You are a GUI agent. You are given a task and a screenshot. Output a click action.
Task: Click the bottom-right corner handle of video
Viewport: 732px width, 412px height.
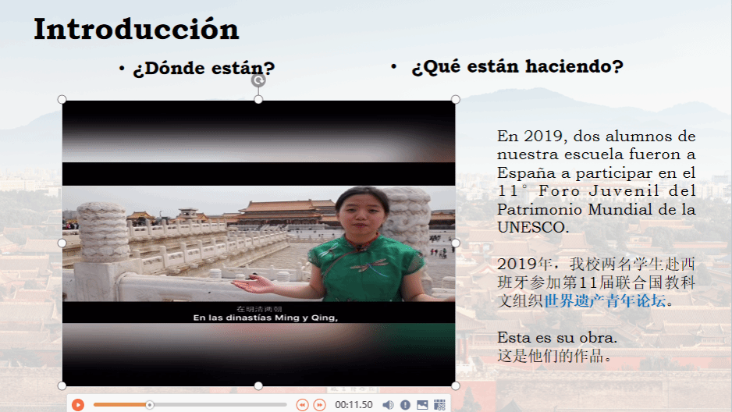456,386
